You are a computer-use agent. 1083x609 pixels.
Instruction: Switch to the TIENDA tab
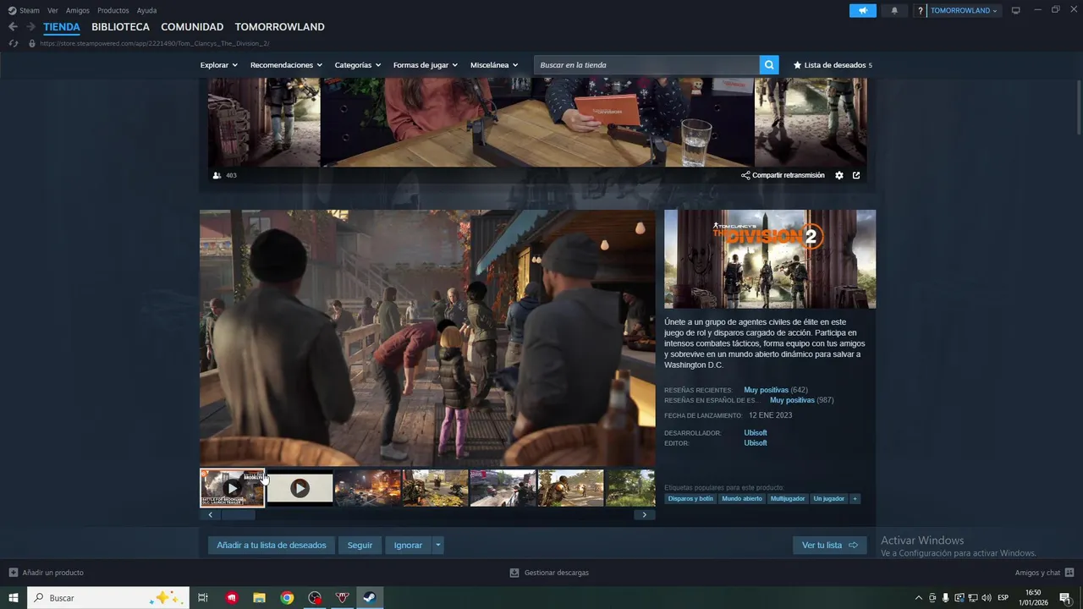(x=62, y=27)
